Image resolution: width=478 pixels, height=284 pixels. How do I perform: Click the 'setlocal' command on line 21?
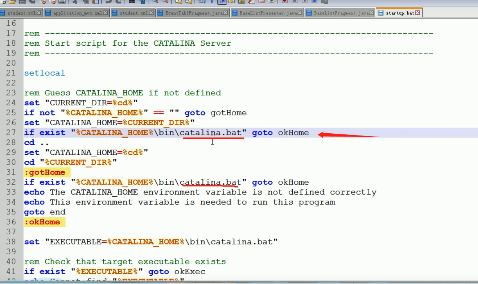(45, 73)
